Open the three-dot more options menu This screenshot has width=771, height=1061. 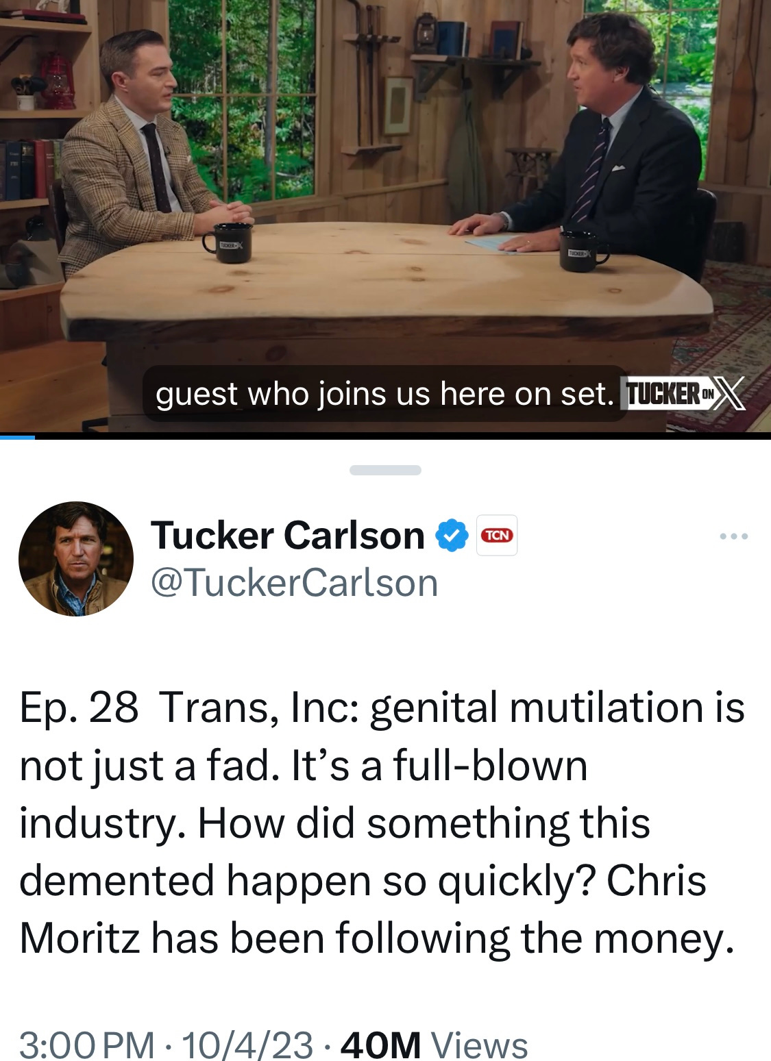pos(734,536)
